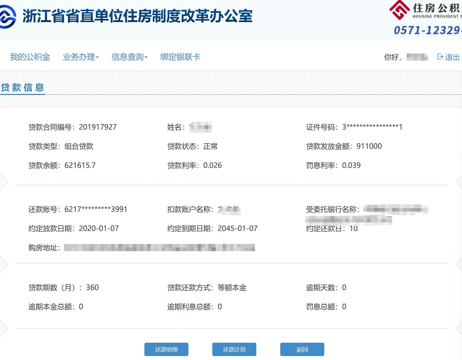The image size is (462, 360).
Task: Click the repayment method 等额本金
Action: 232,287
